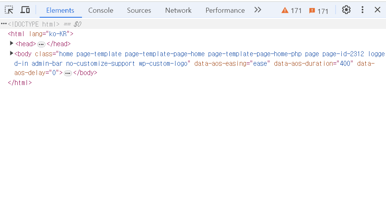Screen dimensions: 386x209
Task: Click the closing </head> tag
Action: point(58,44)
